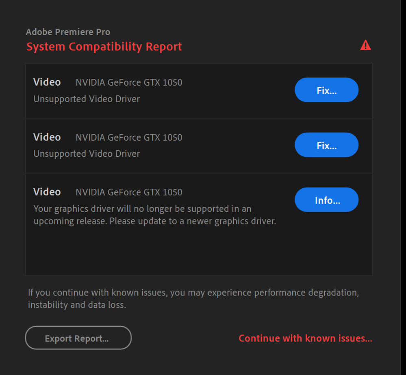Select the Video label in the third entry
Image resolution: width=406 pixels, height=375 pixels.
tap(47, 192)
